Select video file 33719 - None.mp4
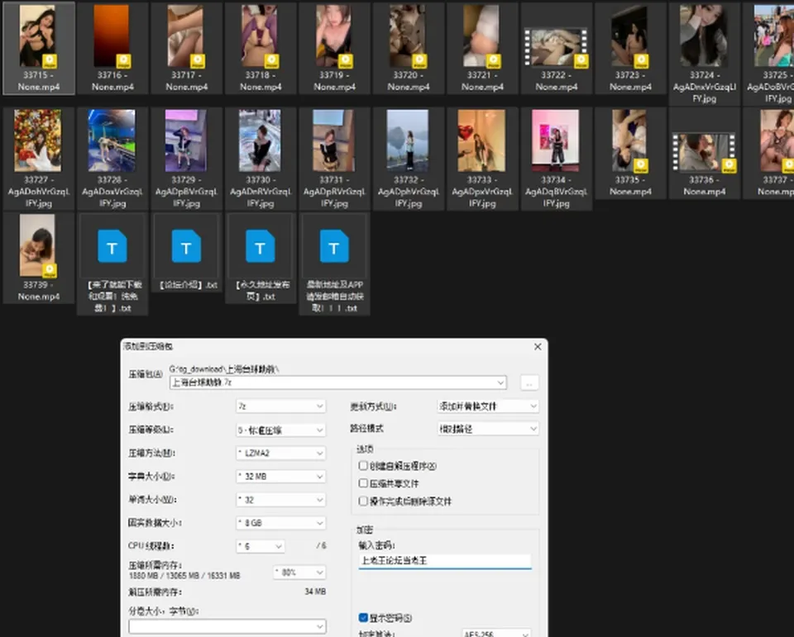The width and height of the screenshot is (794, 637). (334, 48)
